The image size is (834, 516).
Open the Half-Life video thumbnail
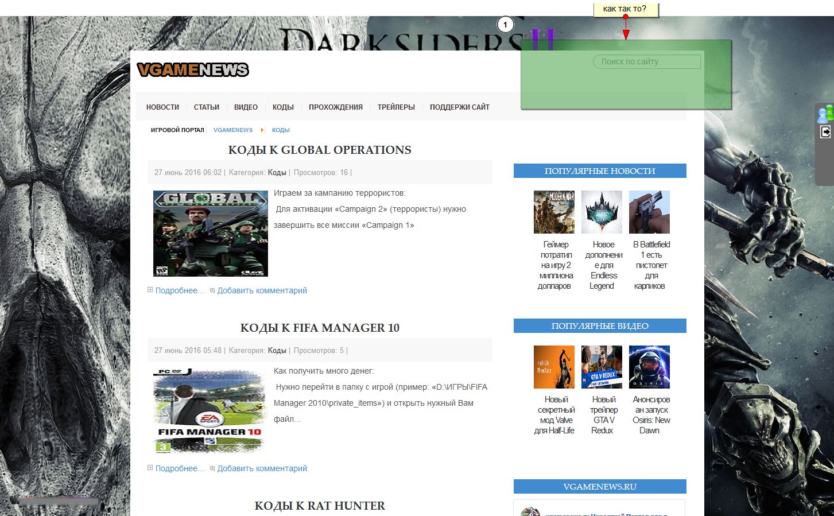click(x=554, y=367)
